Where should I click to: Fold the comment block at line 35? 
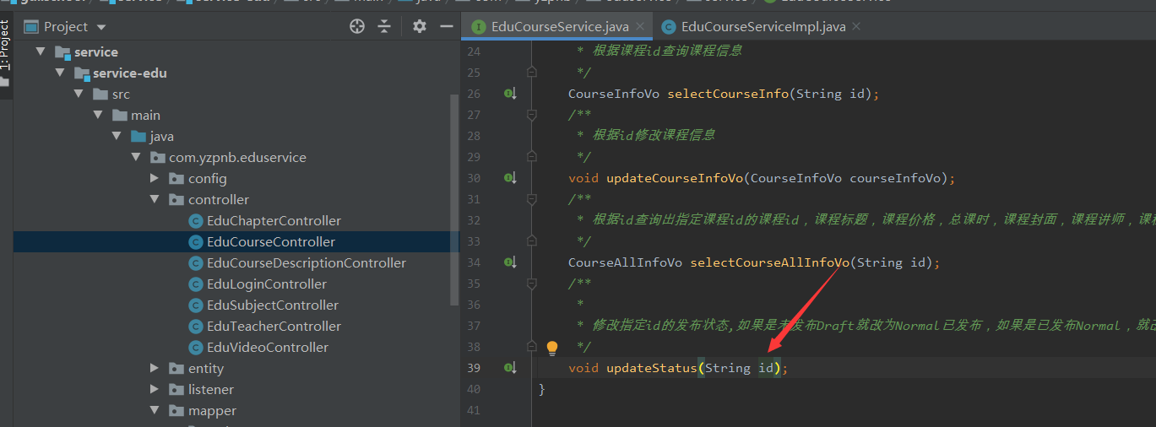tap(532, 284)
